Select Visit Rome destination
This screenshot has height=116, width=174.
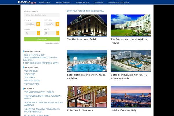30,74
